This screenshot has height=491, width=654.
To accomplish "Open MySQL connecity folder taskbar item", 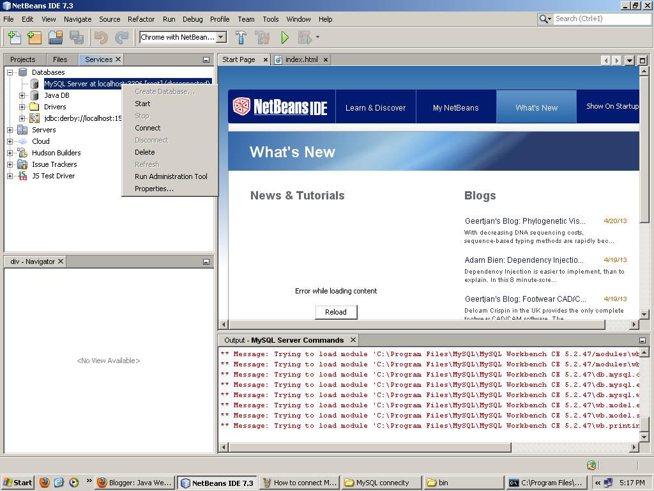I will point(382,483).
